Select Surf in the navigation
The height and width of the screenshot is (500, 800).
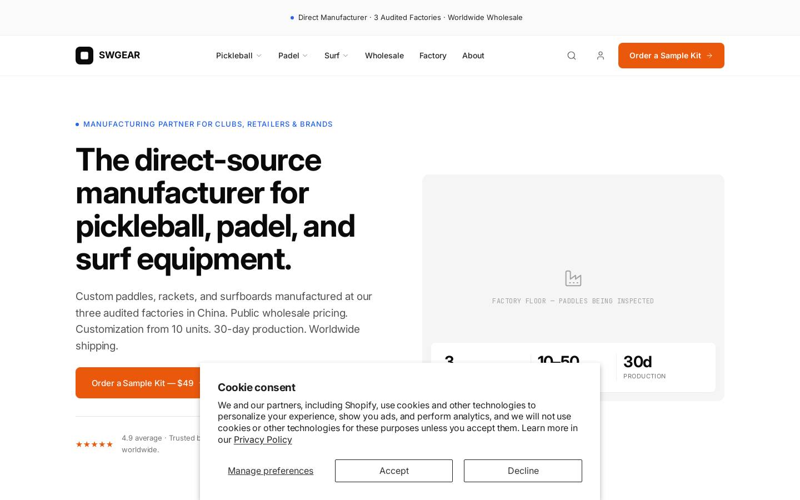[332, 56]
